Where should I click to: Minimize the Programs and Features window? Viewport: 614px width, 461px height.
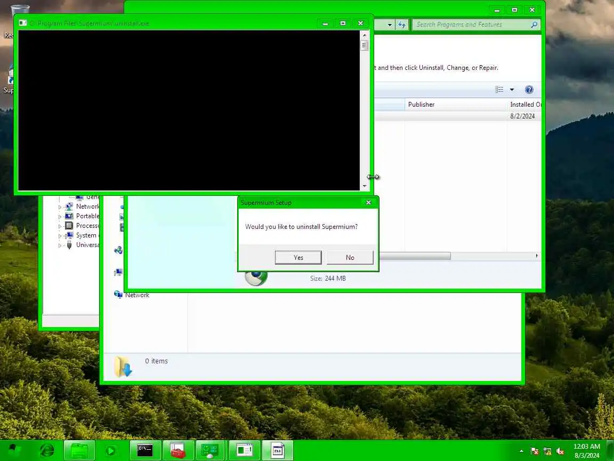point(497,10)
